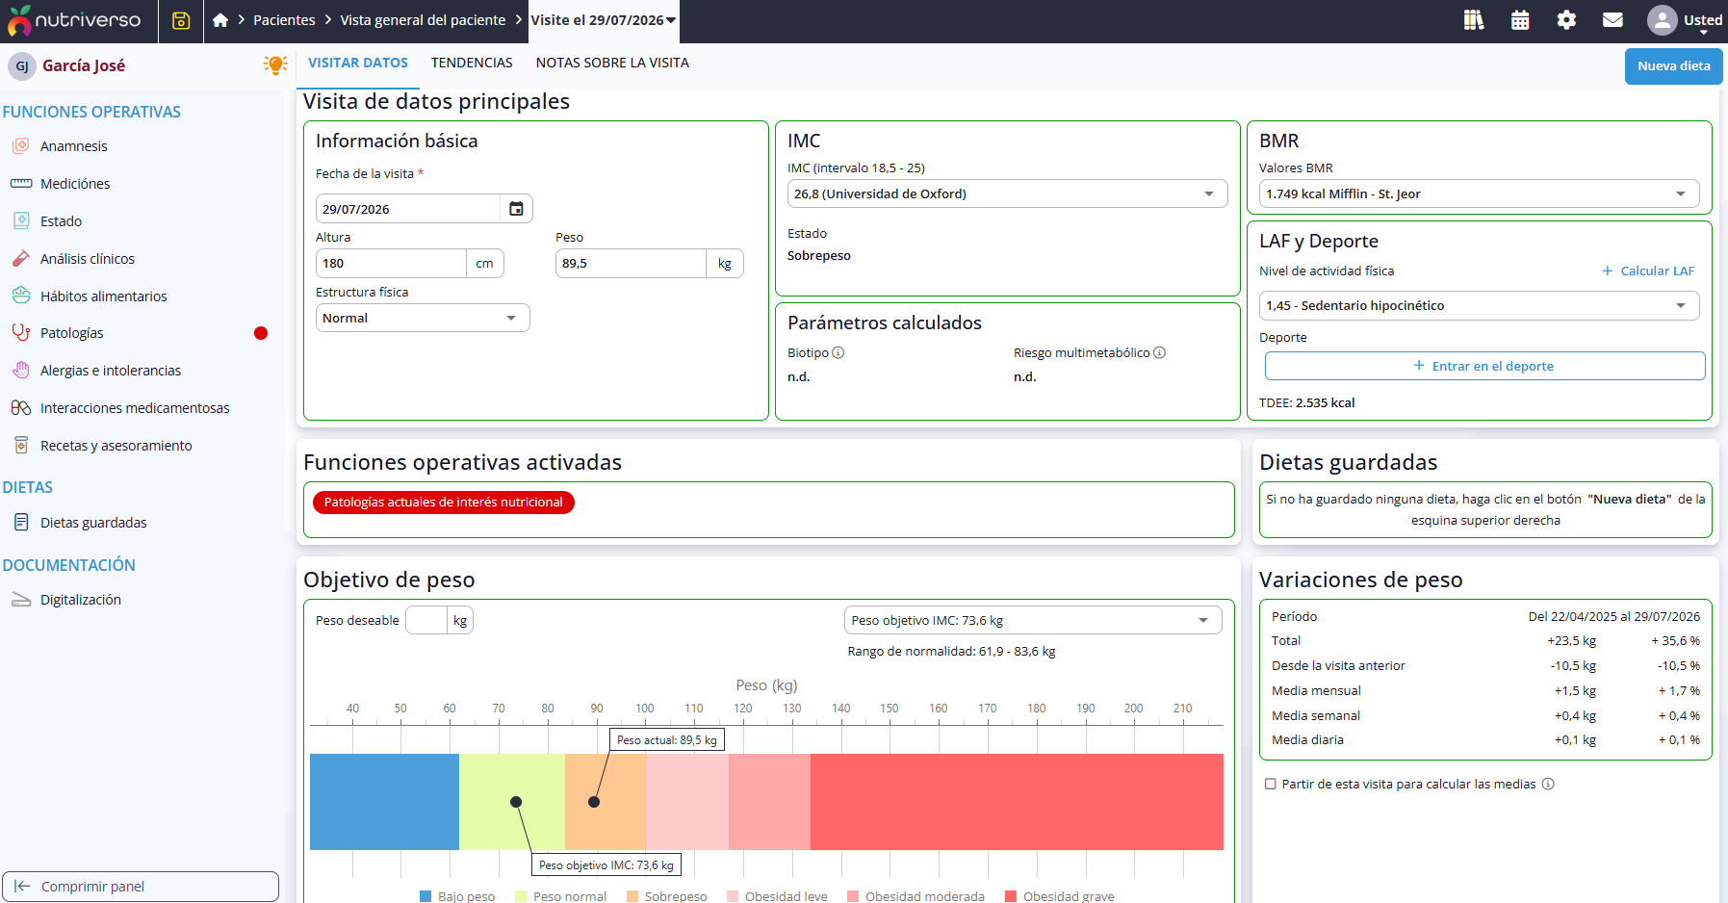Click the Biotipo info icon
Screen dimensions: 1728x903
point(838,352)
